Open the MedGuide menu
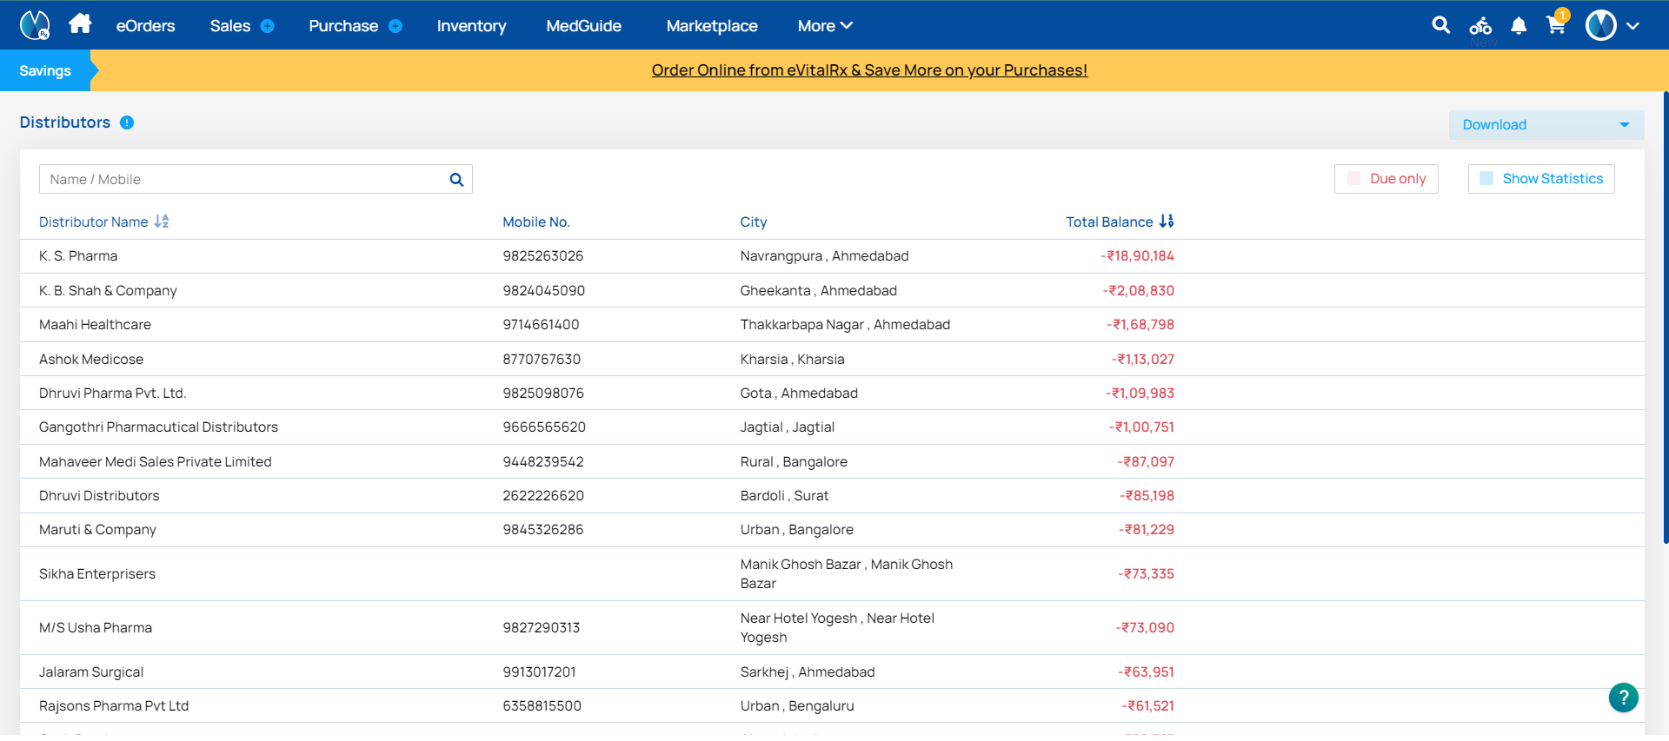 583,26
